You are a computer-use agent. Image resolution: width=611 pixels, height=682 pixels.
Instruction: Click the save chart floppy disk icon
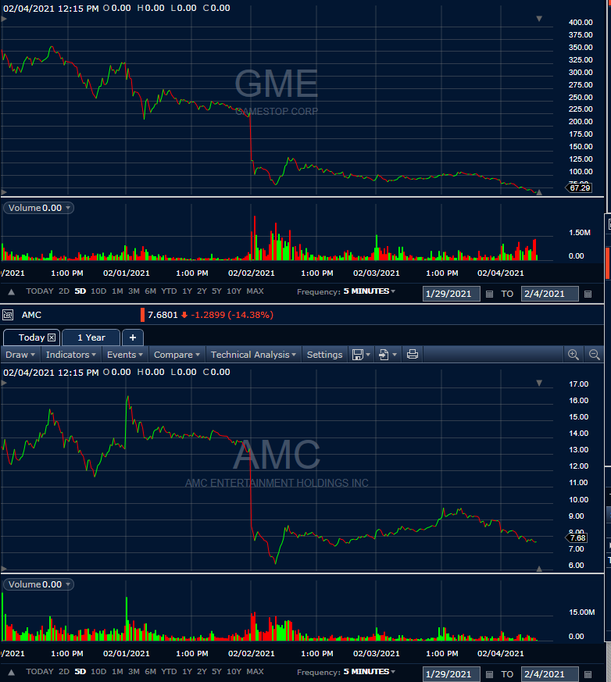357,355
